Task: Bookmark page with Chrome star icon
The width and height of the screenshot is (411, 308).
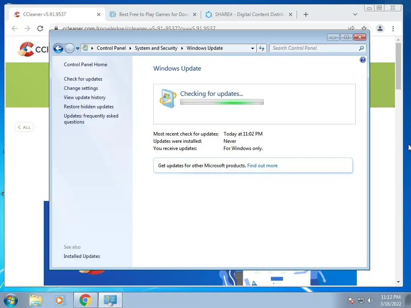Action: 364,28
